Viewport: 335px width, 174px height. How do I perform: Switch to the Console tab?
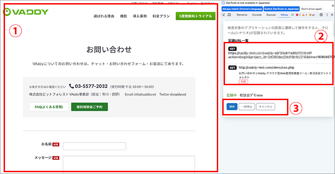pos(257,15)
